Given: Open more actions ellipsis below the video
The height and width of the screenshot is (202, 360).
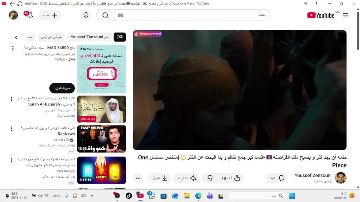Looking at the screenshot, I should click(138, 178).
